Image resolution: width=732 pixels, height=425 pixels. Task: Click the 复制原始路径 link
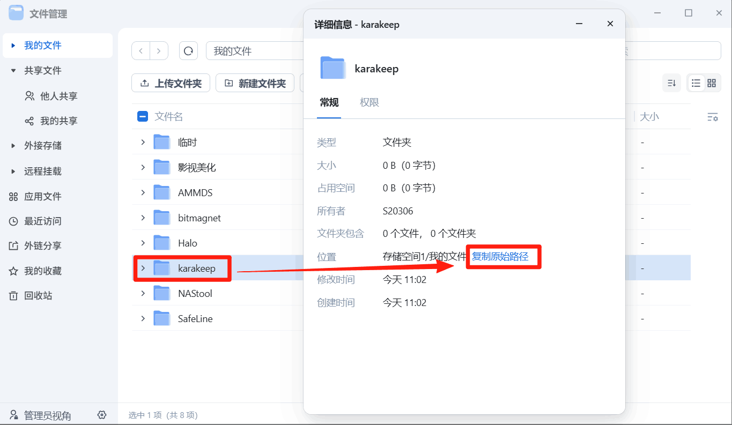(x=500, y=257)
